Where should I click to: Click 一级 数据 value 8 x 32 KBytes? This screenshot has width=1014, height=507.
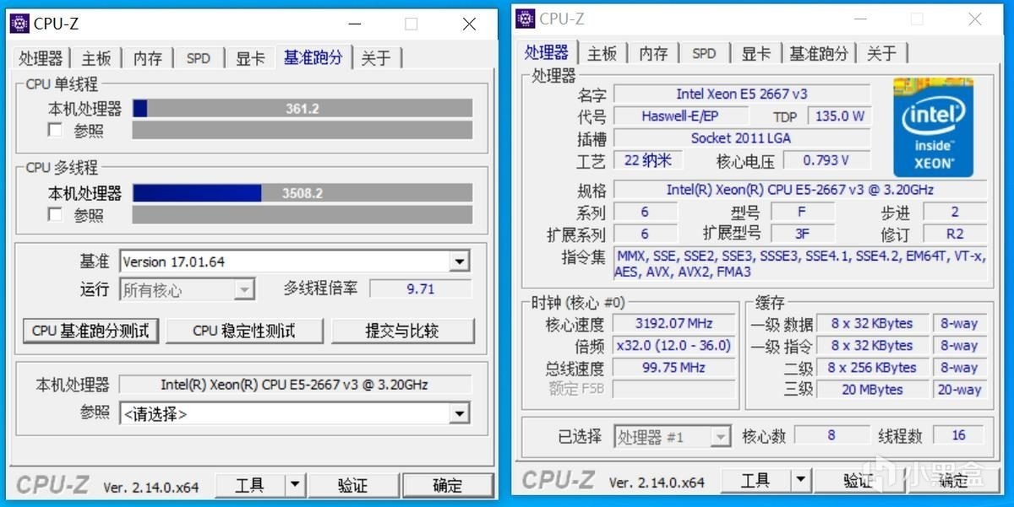pos(872,323)
